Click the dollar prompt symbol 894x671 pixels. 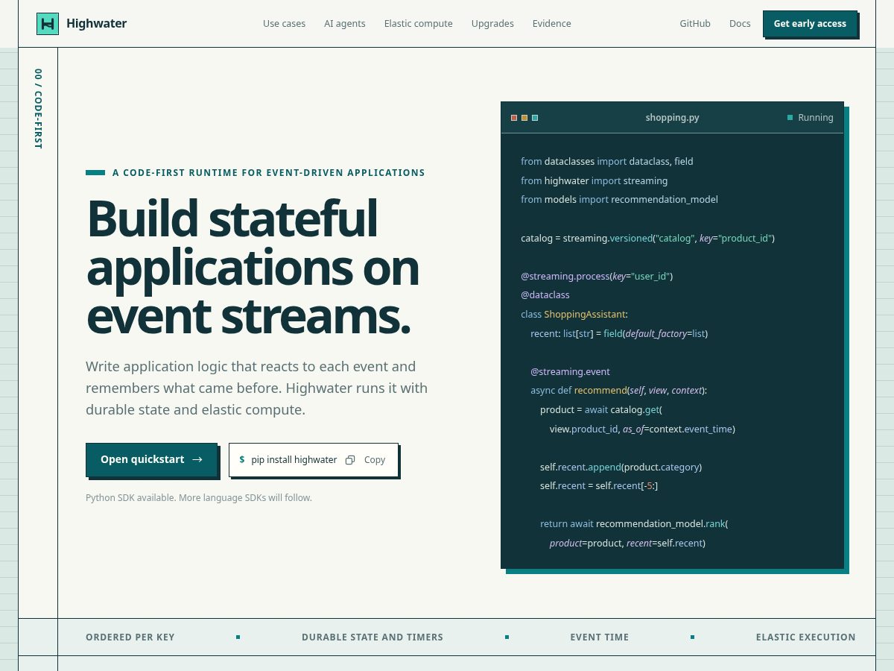coord(242,460)
